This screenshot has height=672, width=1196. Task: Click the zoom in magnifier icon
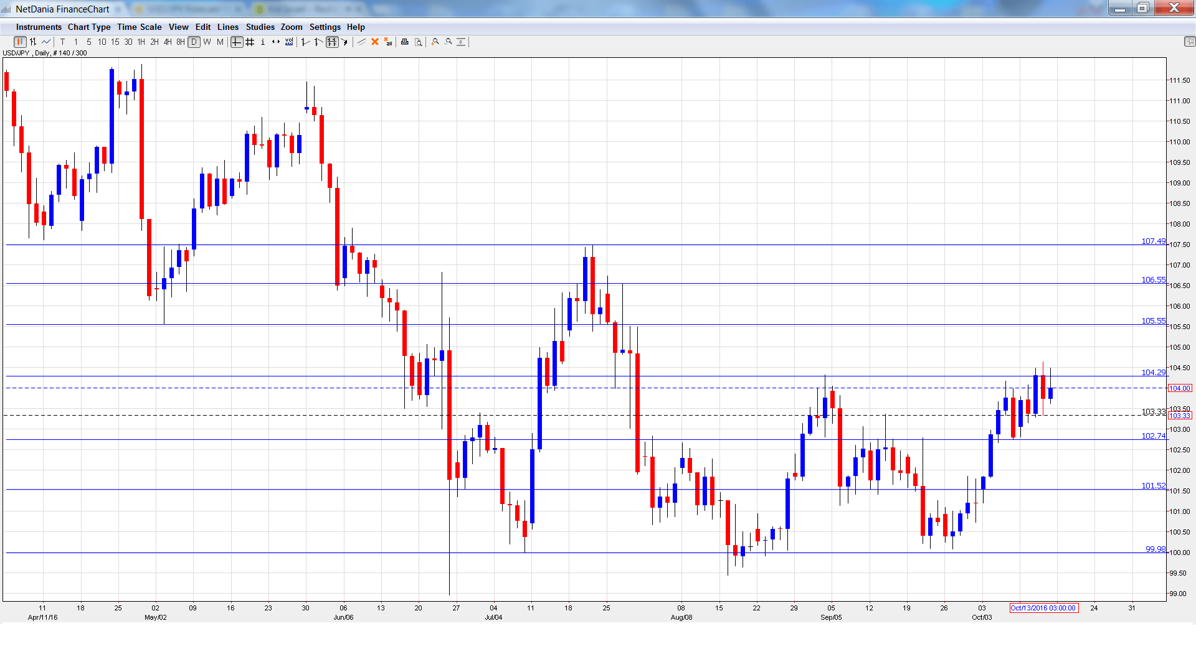coord(435,42)
